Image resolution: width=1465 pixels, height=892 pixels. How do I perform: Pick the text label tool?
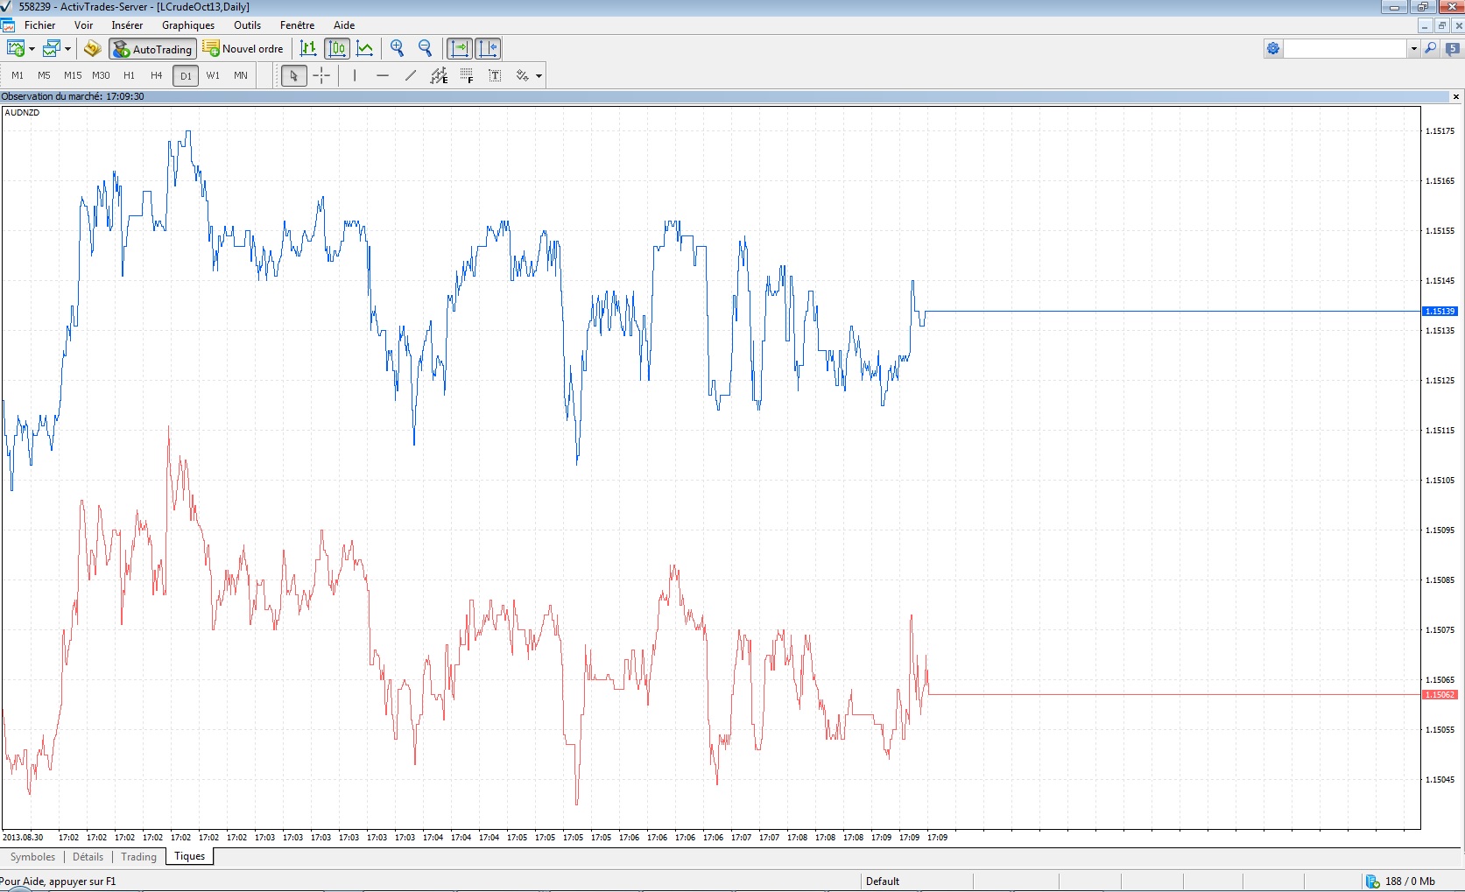tap(495, 76)
